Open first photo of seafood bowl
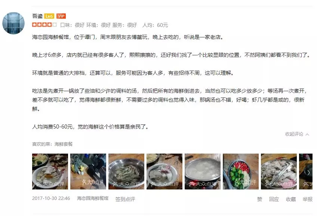Screen dimensions: 317x216 (50, 172)
